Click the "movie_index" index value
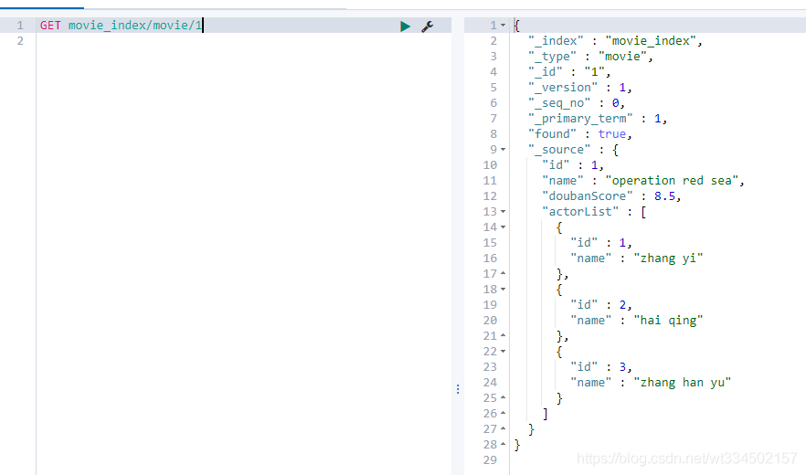The height and width of the screenshot is (475, 806). 651,41
